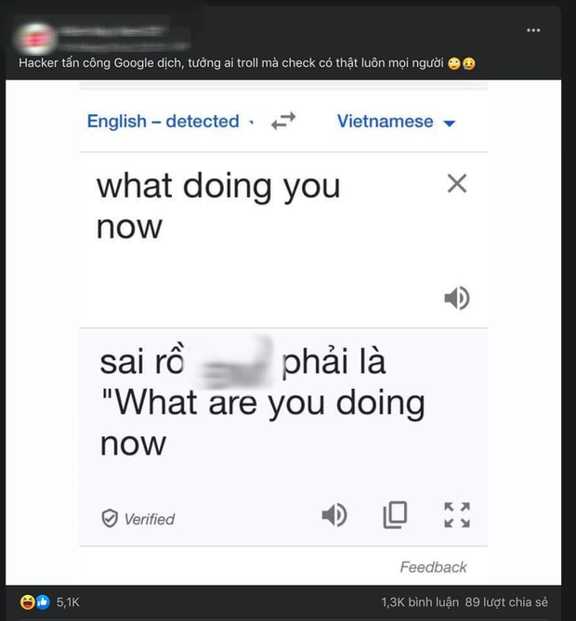Listen to the source text audio
The width and height of the screenshot is (576, 621).
click(x=456, y=298)
